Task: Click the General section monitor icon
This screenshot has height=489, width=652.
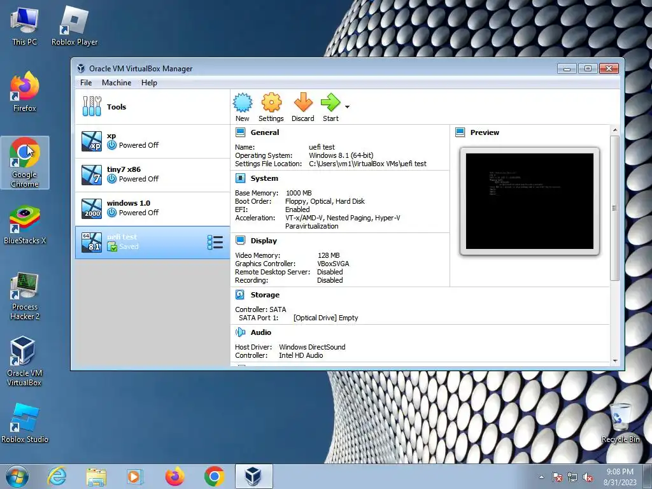Action: pyautogui.click(x=240, y=132)
